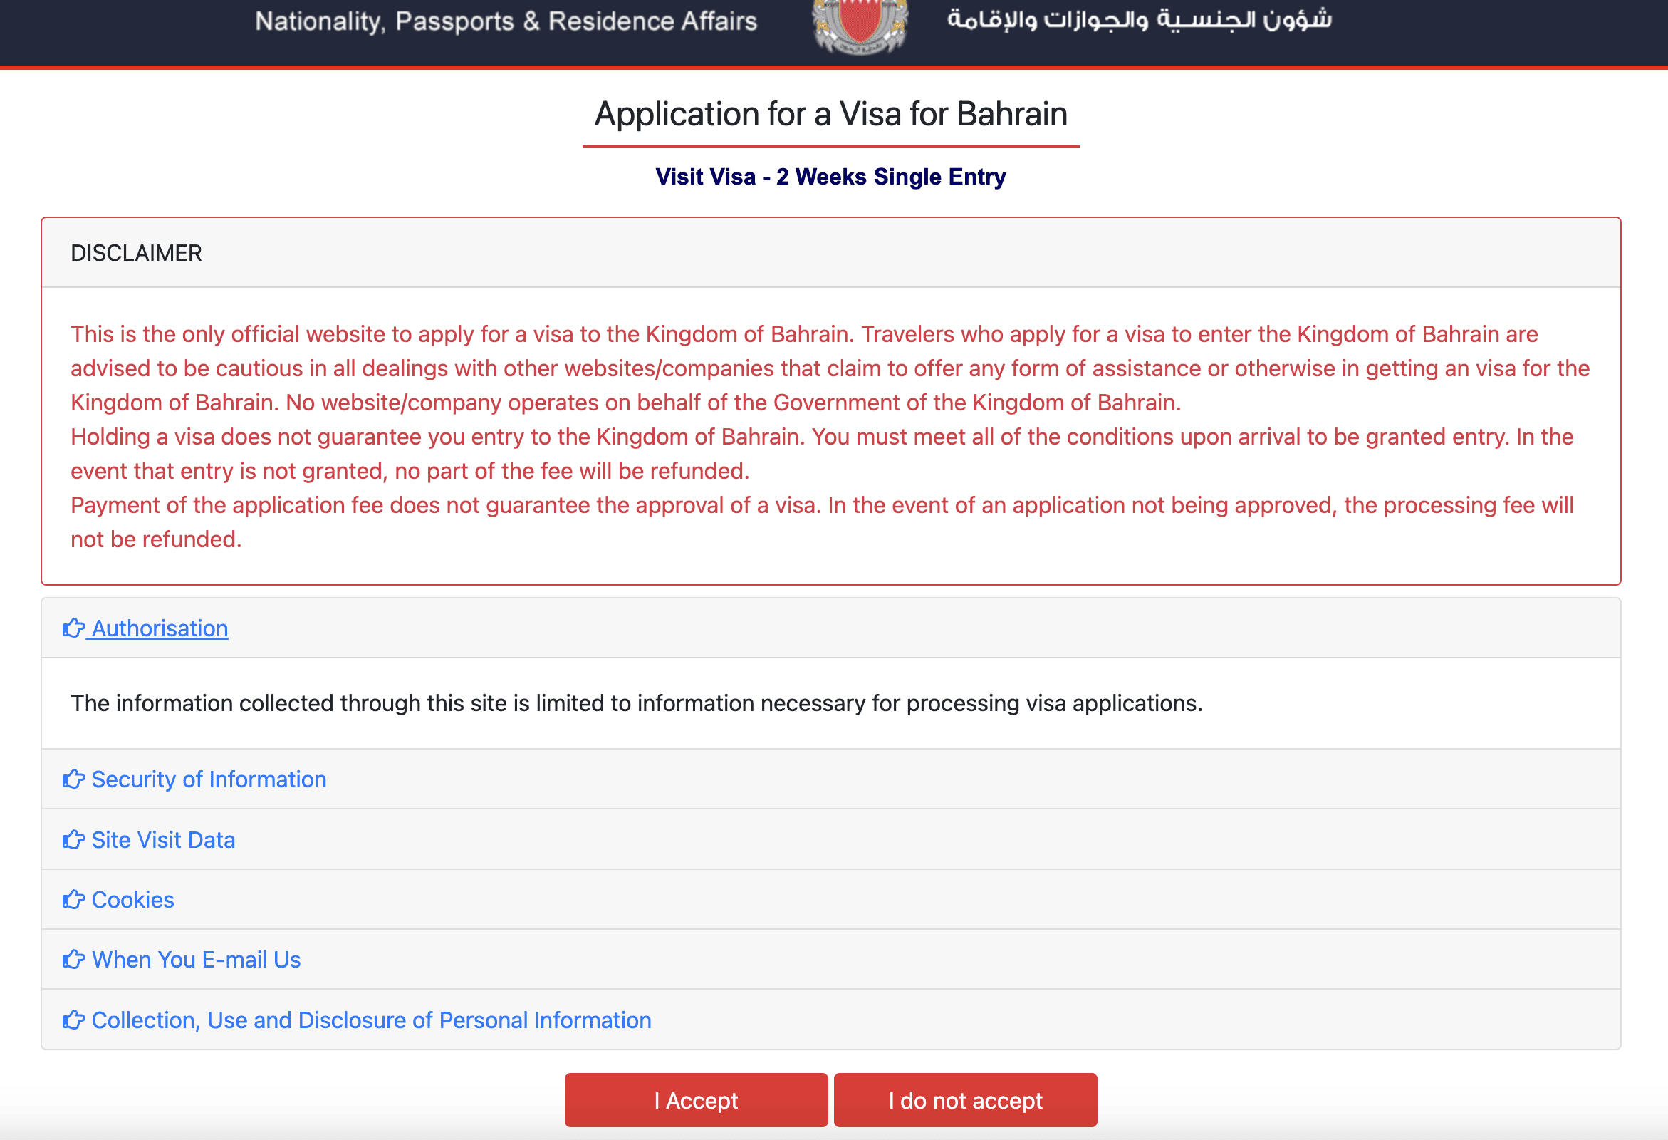
Task: Click the hand icon beside When You E-mail Us
Action: pos(73,960)
